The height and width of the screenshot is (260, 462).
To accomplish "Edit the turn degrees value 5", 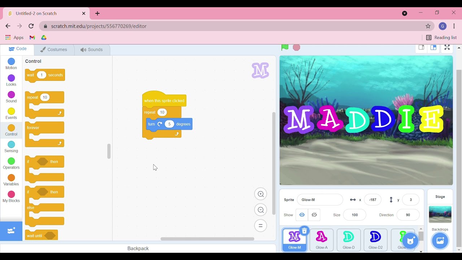I will click(x=169, y=124).
